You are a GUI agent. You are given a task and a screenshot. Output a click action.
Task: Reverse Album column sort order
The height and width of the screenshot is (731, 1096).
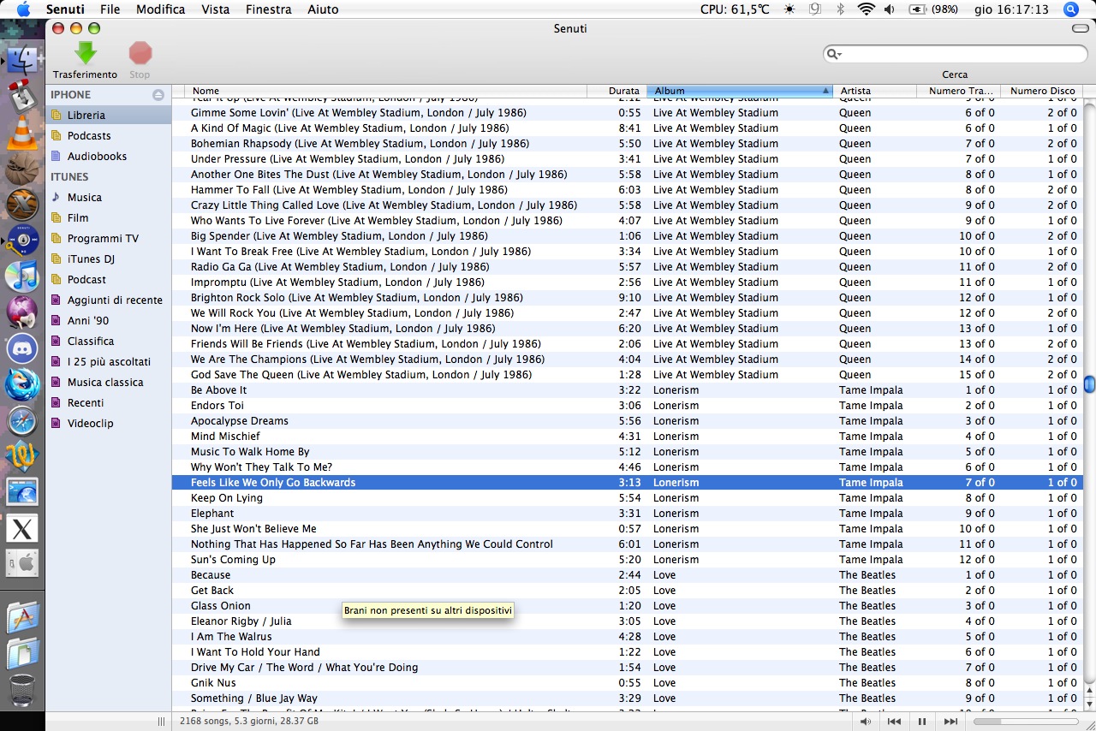pos(740,91)
